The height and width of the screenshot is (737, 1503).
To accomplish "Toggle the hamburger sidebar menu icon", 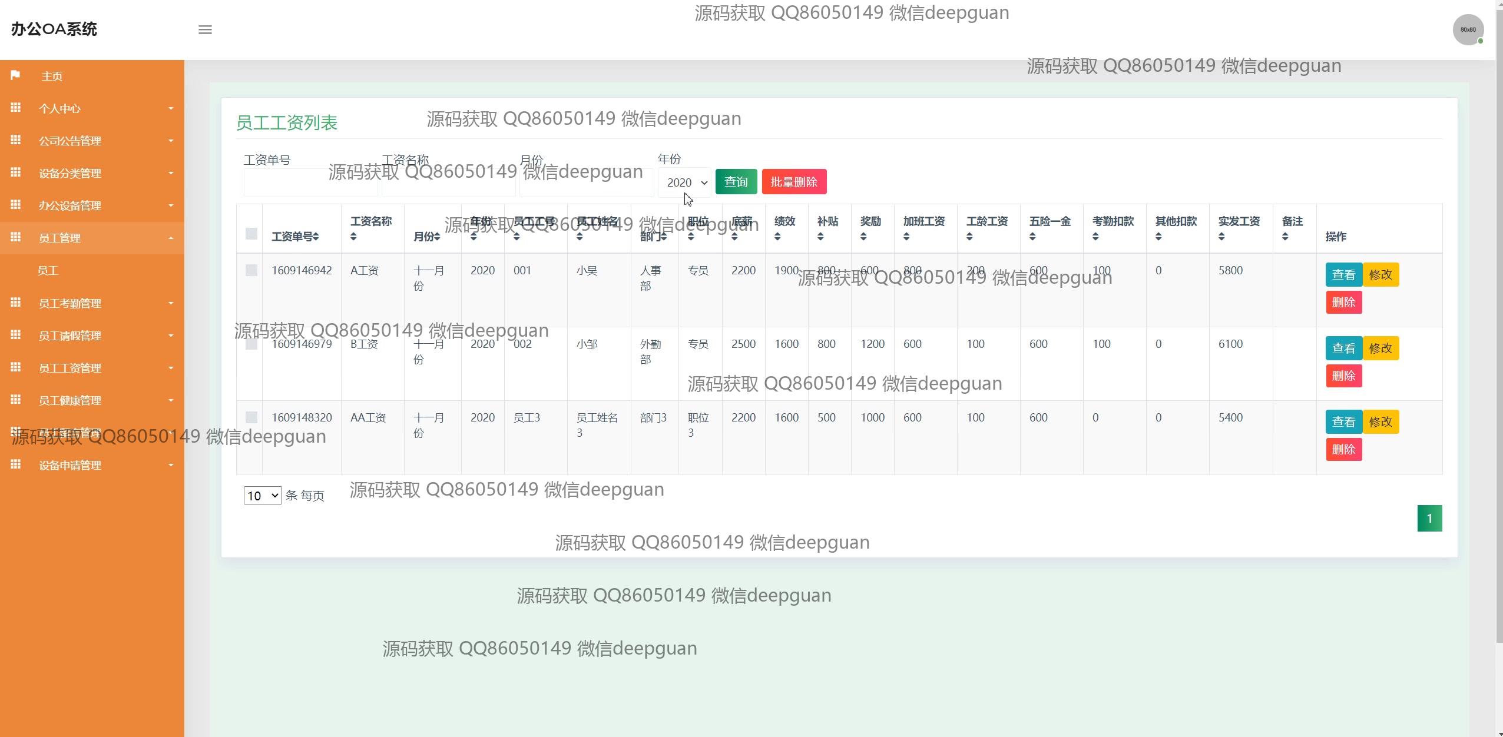I will tap(205, 29).
